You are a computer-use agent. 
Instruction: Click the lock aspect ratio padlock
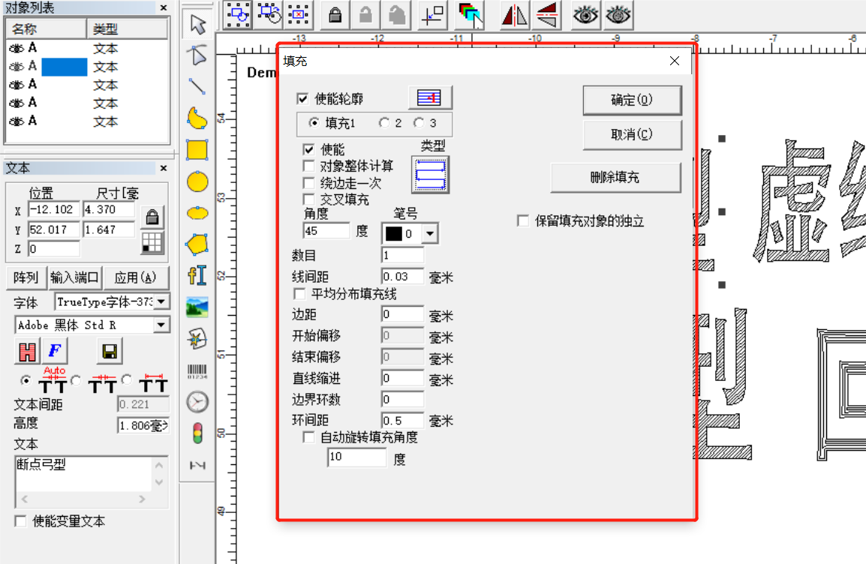(152, 217)
